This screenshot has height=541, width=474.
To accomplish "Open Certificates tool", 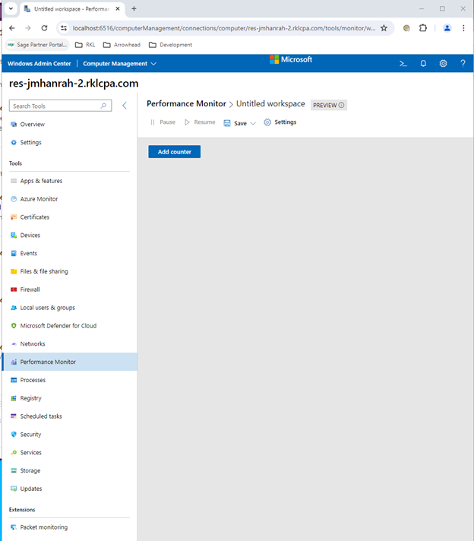I will pos(70,217).
